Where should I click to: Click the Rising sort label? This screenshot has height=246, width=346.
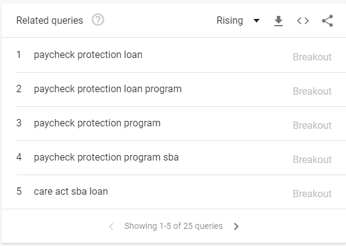click(229, 21)
